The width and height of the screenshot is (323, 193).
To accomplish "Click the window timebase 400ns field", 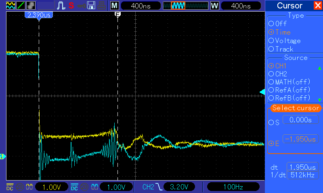I will tap(241, 6).
